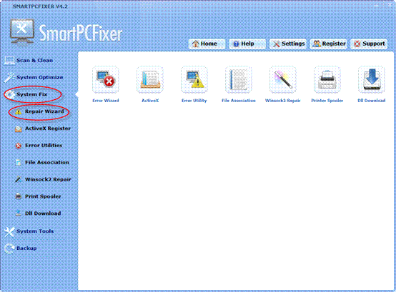Open the Error Wizard icon
The width and height of the screenshot is (396, 292).
point(106,80)
